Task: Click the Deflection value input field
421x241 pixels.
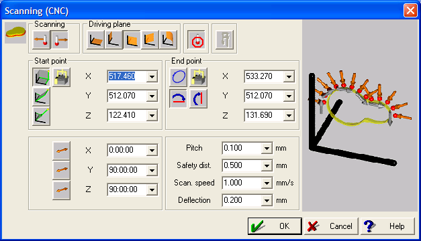Action: pyautogui.click(x=242, y=201)
